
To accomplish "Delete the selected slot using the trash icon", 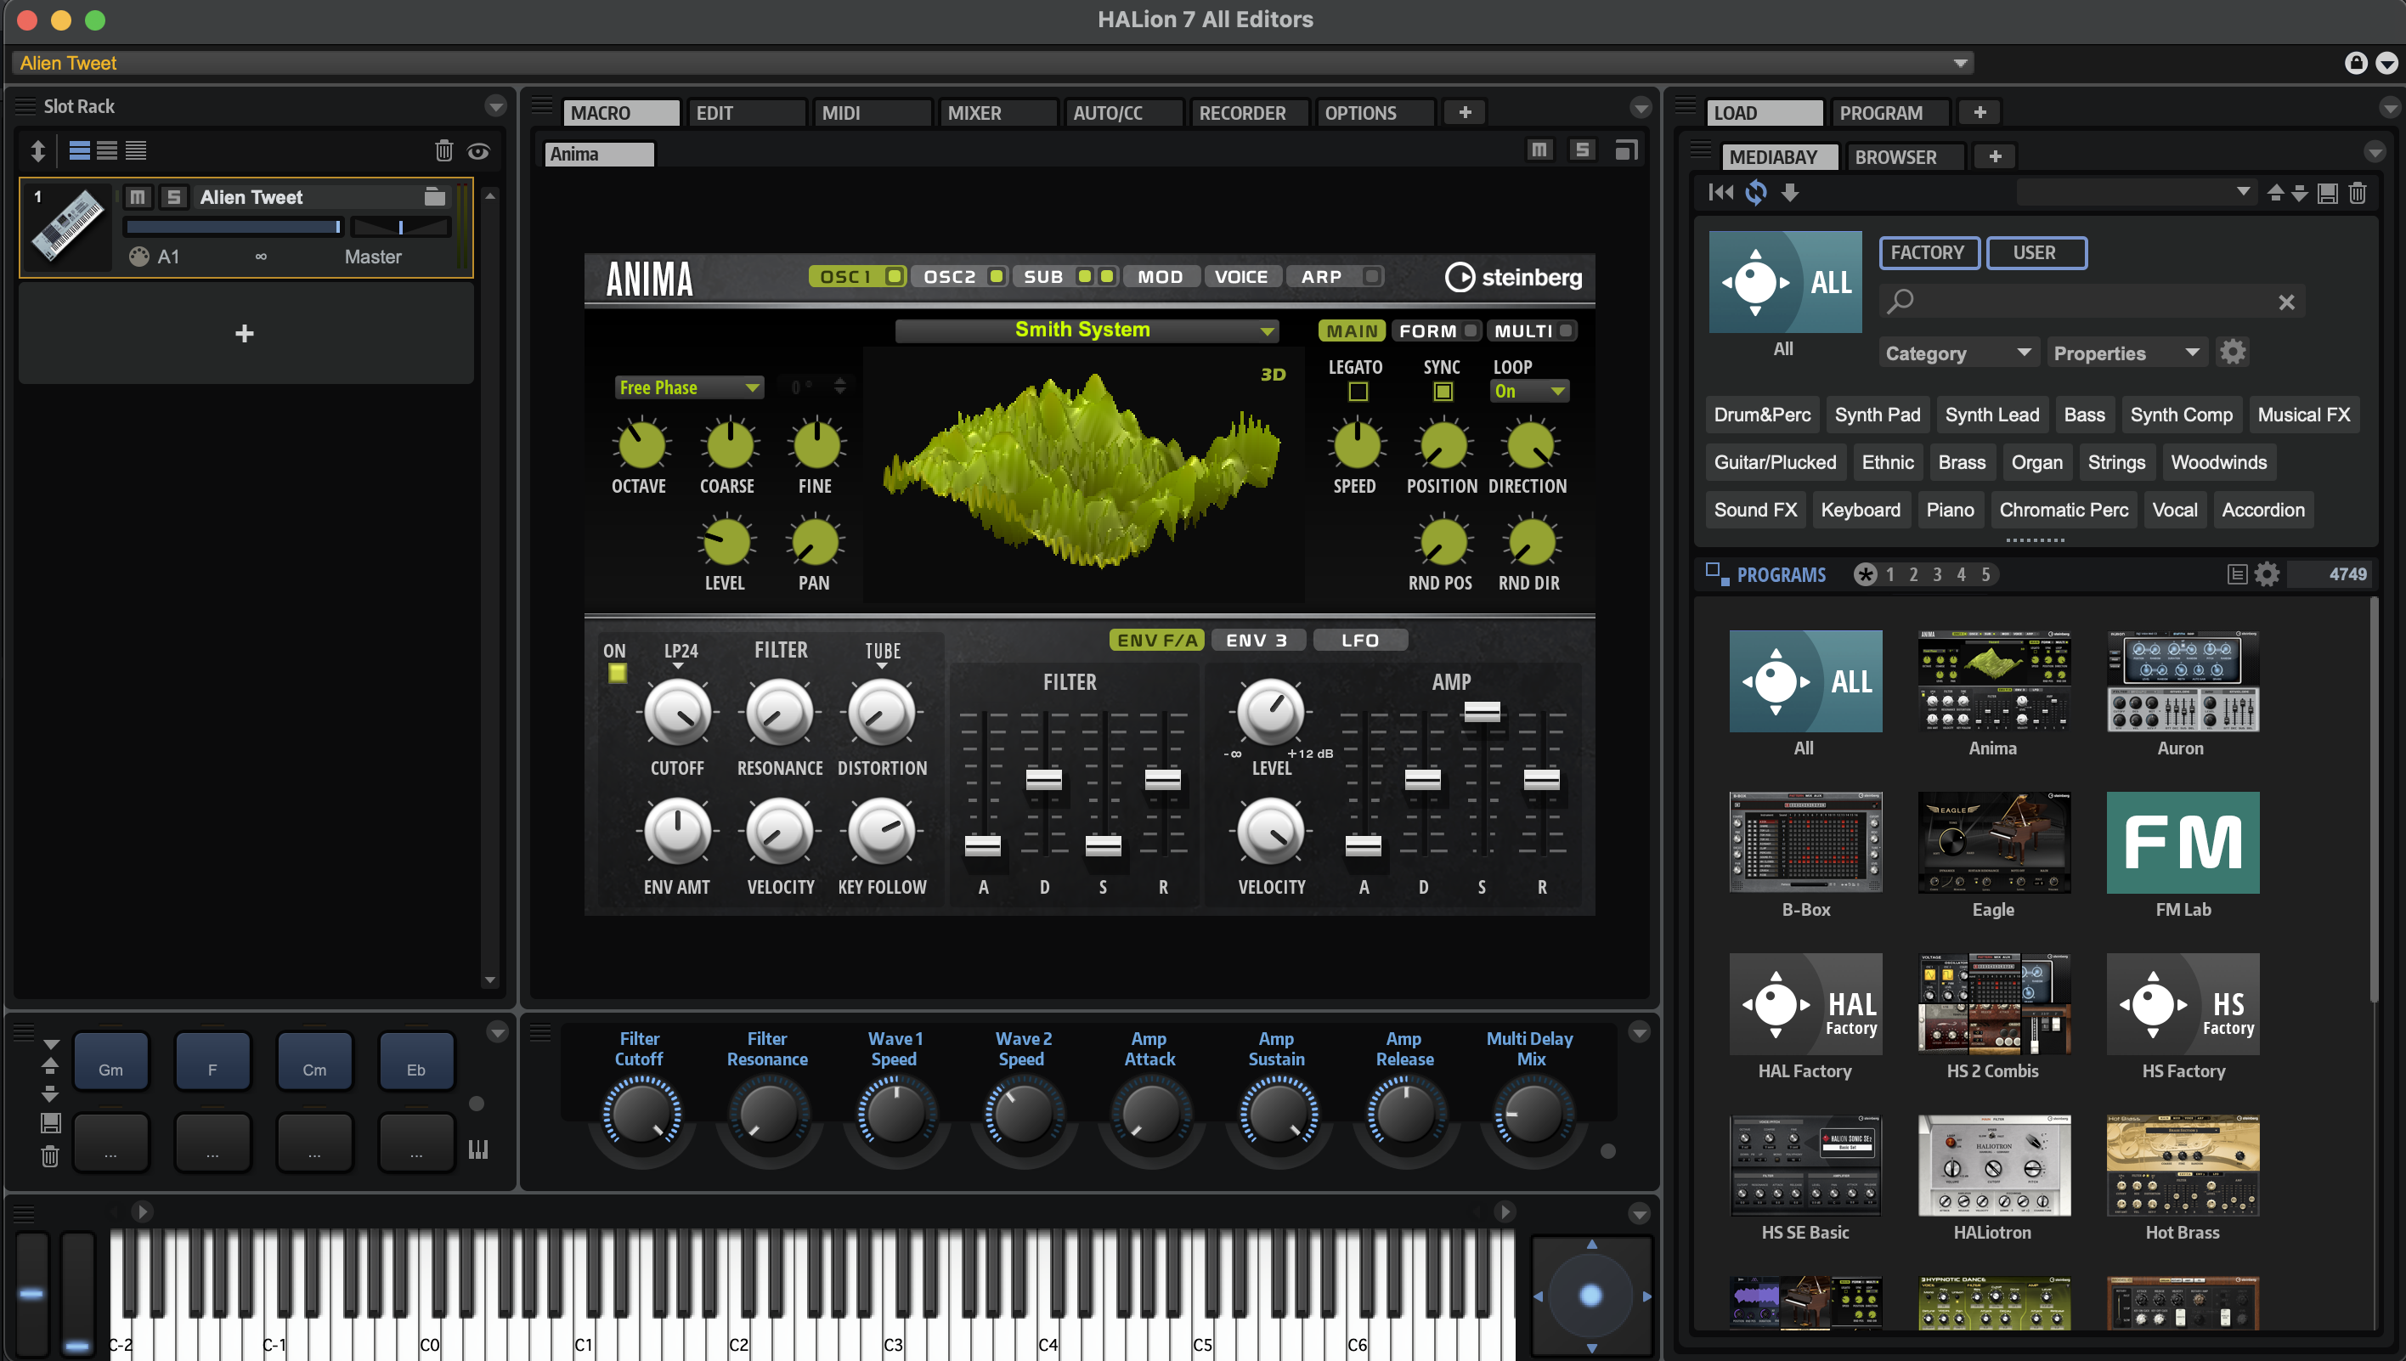I will click(444, 150).
